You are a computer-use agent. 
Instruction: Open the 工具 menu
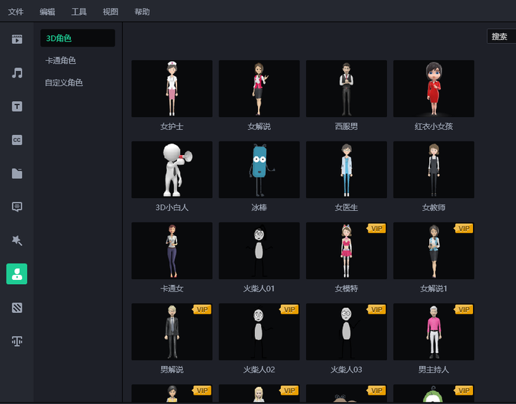79,12
